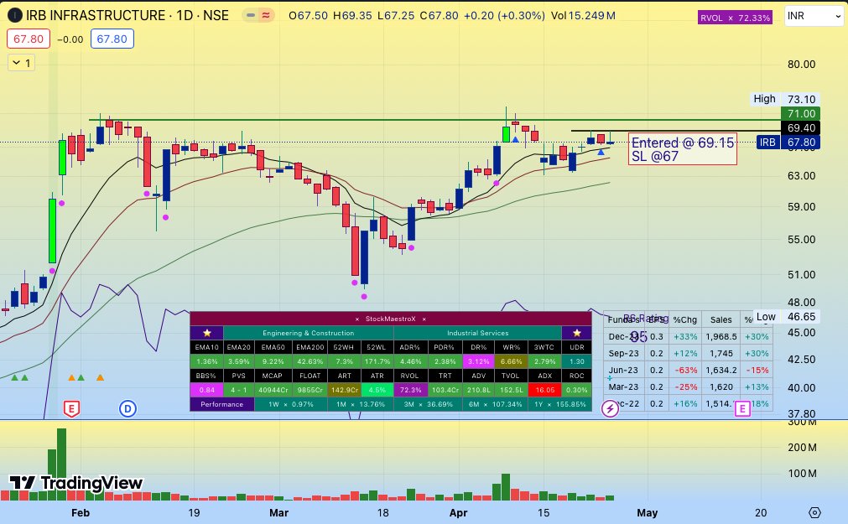The image size is (848, 524).
Task: Click the purple lightning bolt icon
Action: (610, 409)
